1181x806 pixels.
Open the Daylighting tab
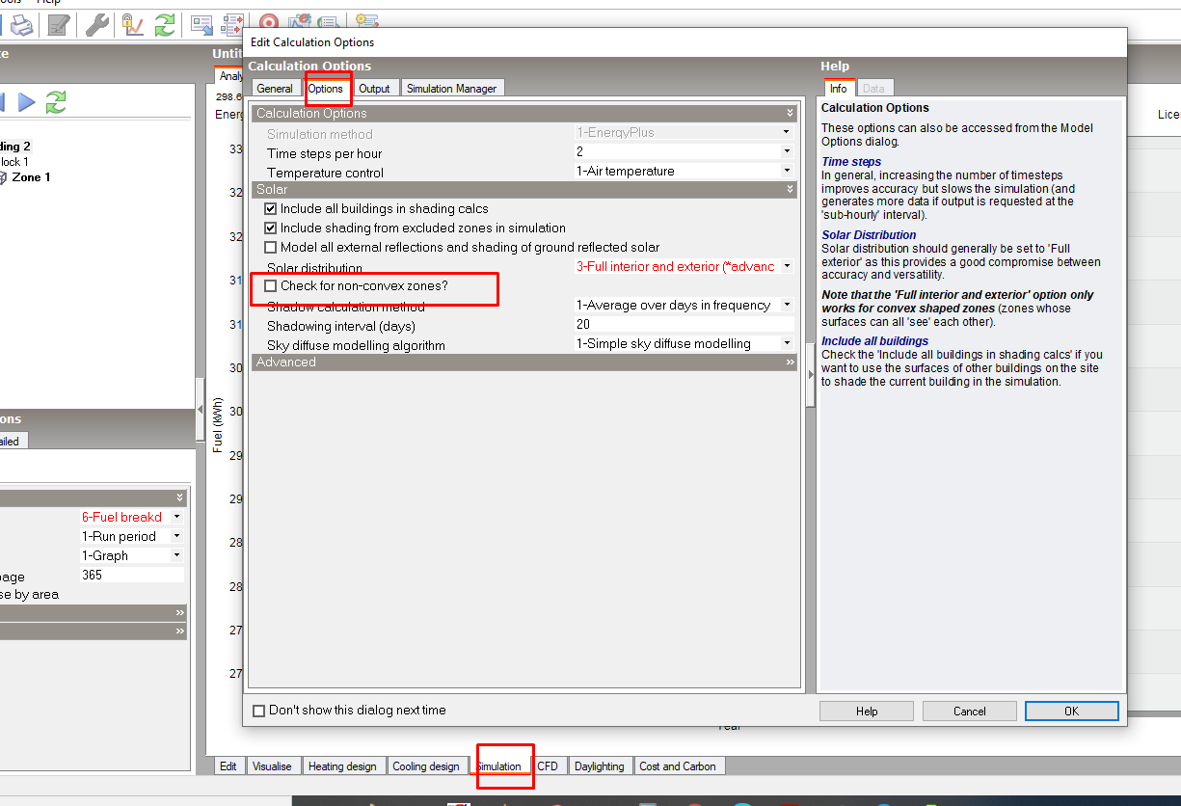[x=599, y=766]
